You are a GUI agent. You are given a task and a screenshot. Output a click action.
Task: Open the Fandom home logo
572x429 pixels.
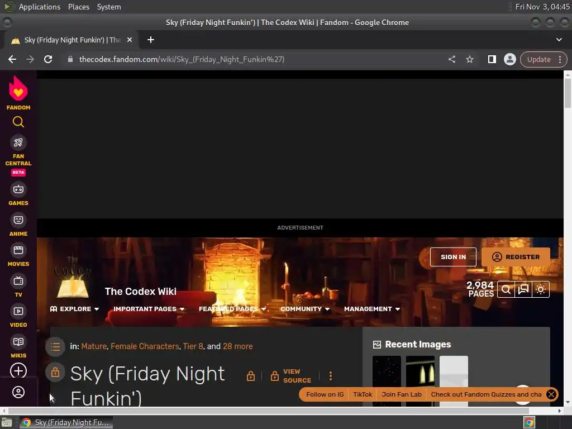[18, 93]
